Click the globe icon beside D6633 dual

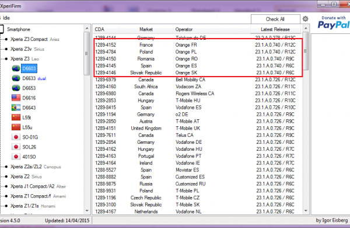(x=16, y=78)
